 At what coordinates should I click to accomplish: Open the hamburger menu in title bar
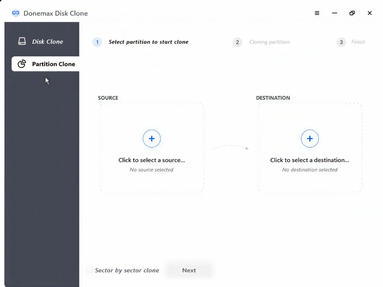(x=317, y=13)
